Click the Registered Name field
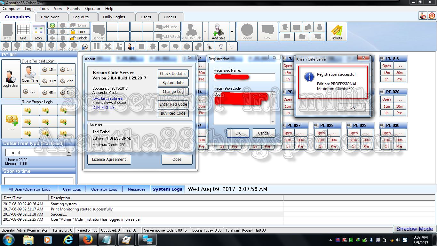 (x=244, y=77)
